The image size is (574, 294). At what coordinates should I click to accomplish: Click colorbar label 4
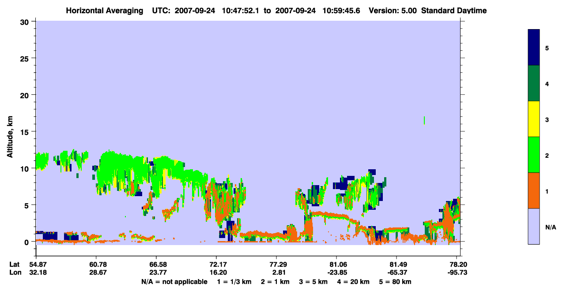tap(547, 83)
